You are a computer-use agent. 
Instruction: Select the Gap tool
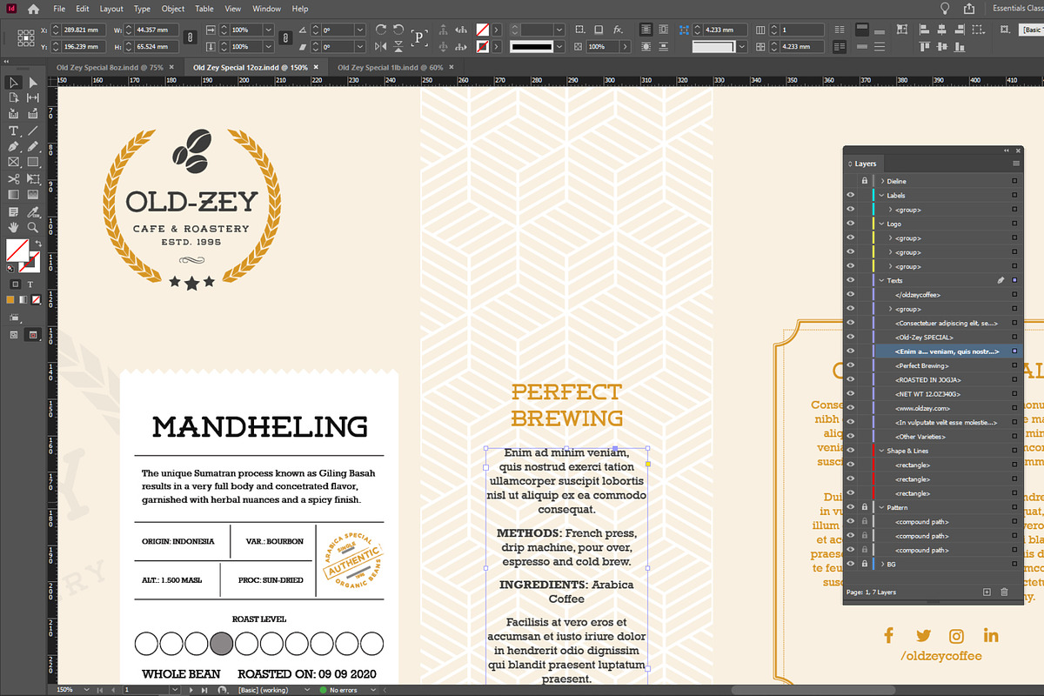33,98
